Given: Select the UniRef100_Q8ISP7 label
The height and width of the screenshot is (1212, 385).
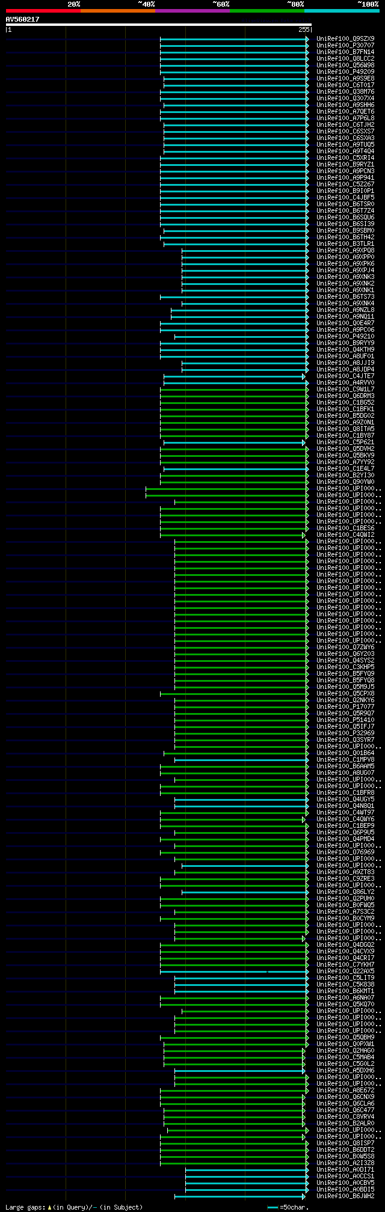Looking at the screenshot, I should [x=345, y=1143].
